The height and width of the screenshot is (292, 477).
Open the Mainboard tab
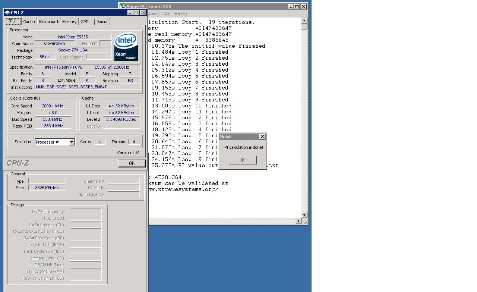(x=48, y=22)
